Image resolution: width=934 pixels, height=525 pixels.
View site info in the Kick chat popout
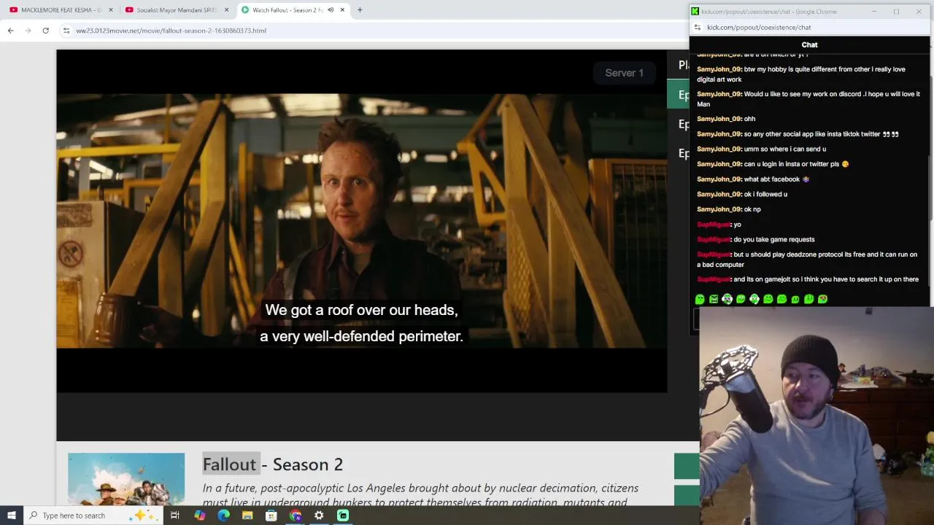[698, 27]
